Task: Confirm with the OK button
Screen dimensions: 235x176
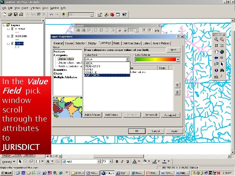Action: (x=137, y=131)
